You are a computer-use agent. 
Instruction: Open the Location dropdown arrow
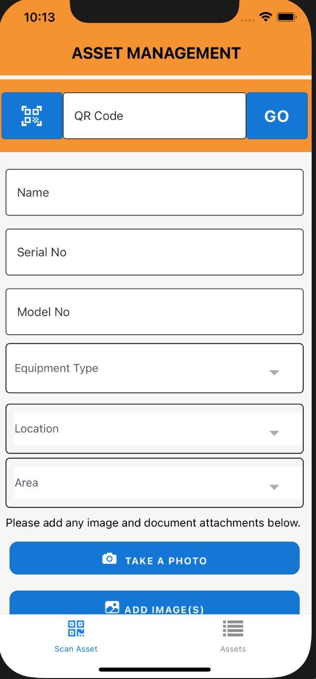tap(274, 433)
